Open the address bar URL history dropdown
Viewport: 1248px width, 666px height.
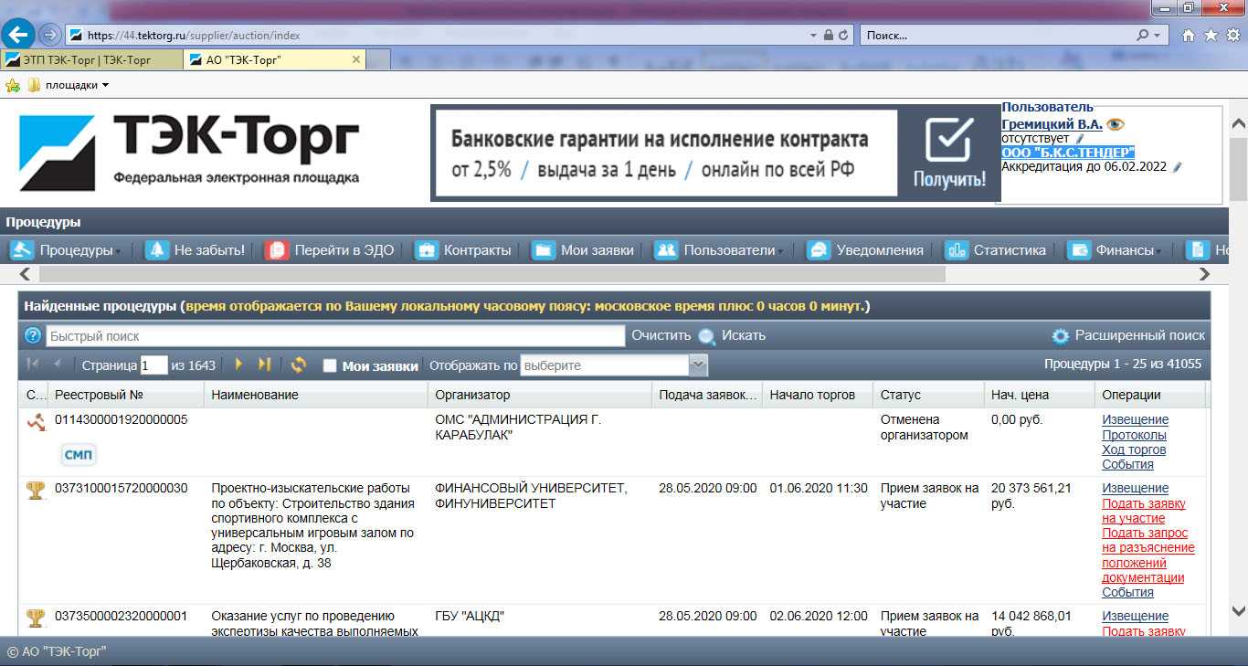pos(814,36)
